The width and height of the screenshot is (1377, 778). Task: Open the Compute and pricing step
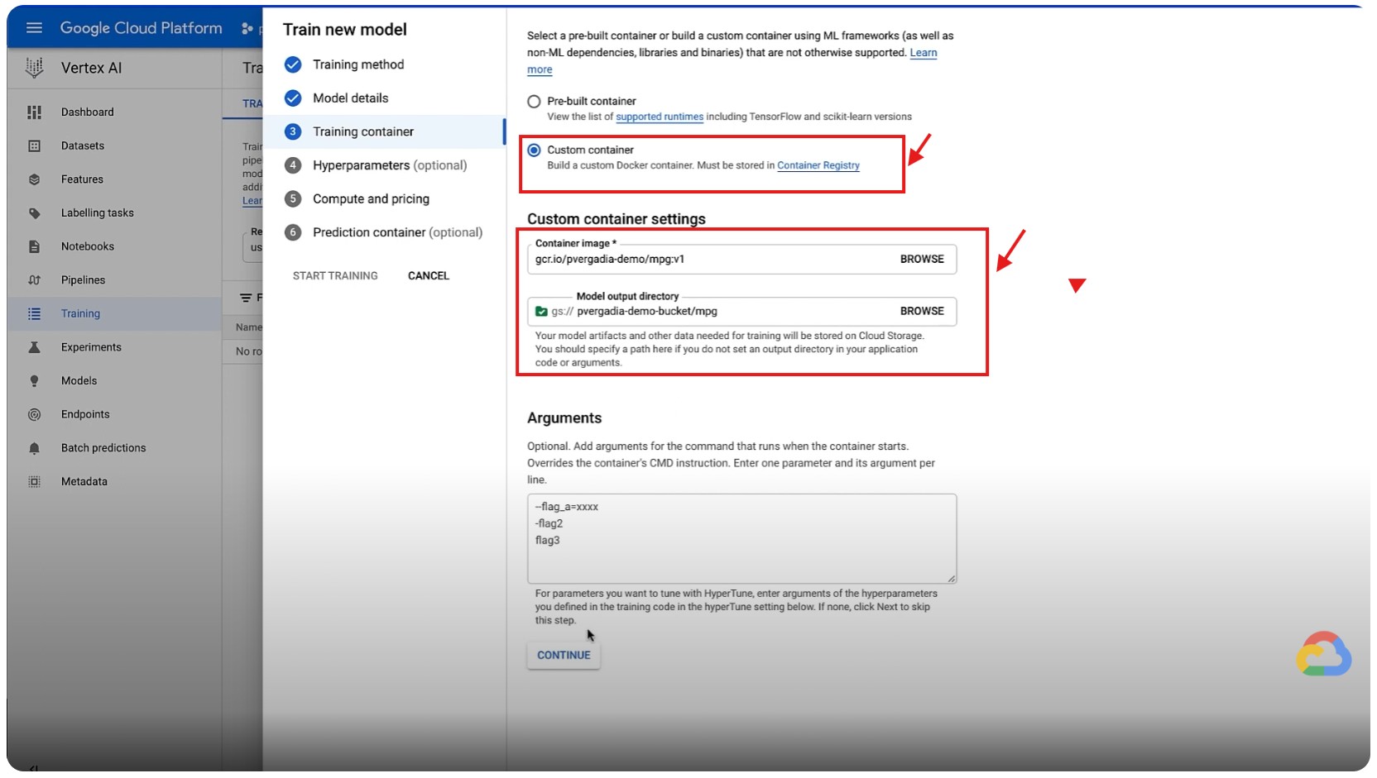pyautogui.click(x=370, y=199)
